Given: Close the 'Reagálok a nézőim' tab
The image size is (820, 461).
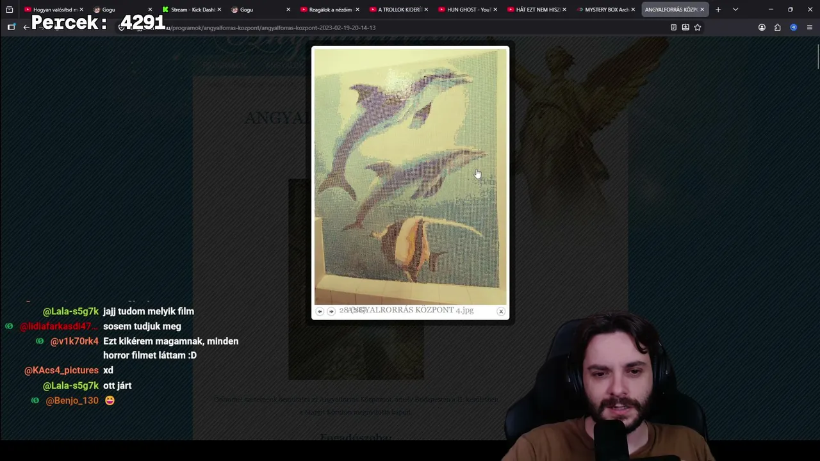Looking at the screenshot, I should (357, 10).
